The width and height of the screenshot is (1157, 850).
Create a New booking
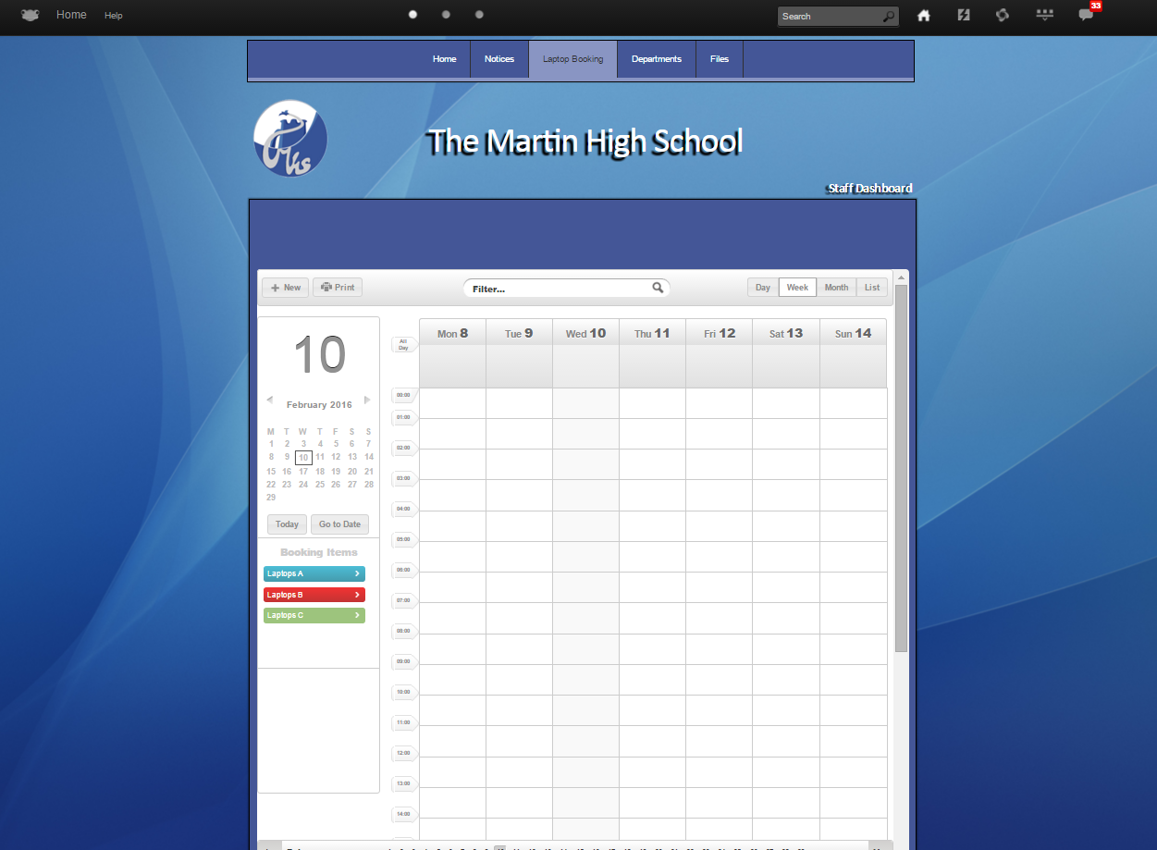(286, 288)
